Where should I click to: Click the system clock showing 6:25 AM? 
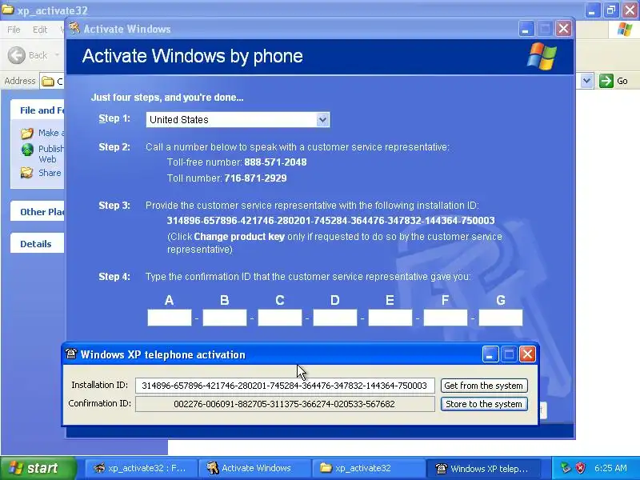click(x=610, y=468)
